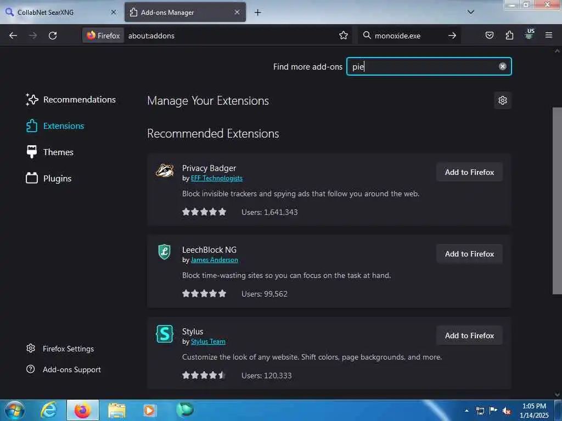This screenshot has height=421, width=562.
Task: Launch Internet Explorer from the taskbar
Action: click(x=49, y=410)
